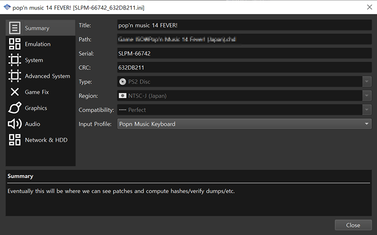377x235 pixels.
Task: Open the Audio settings page
Action: [41, 124]
